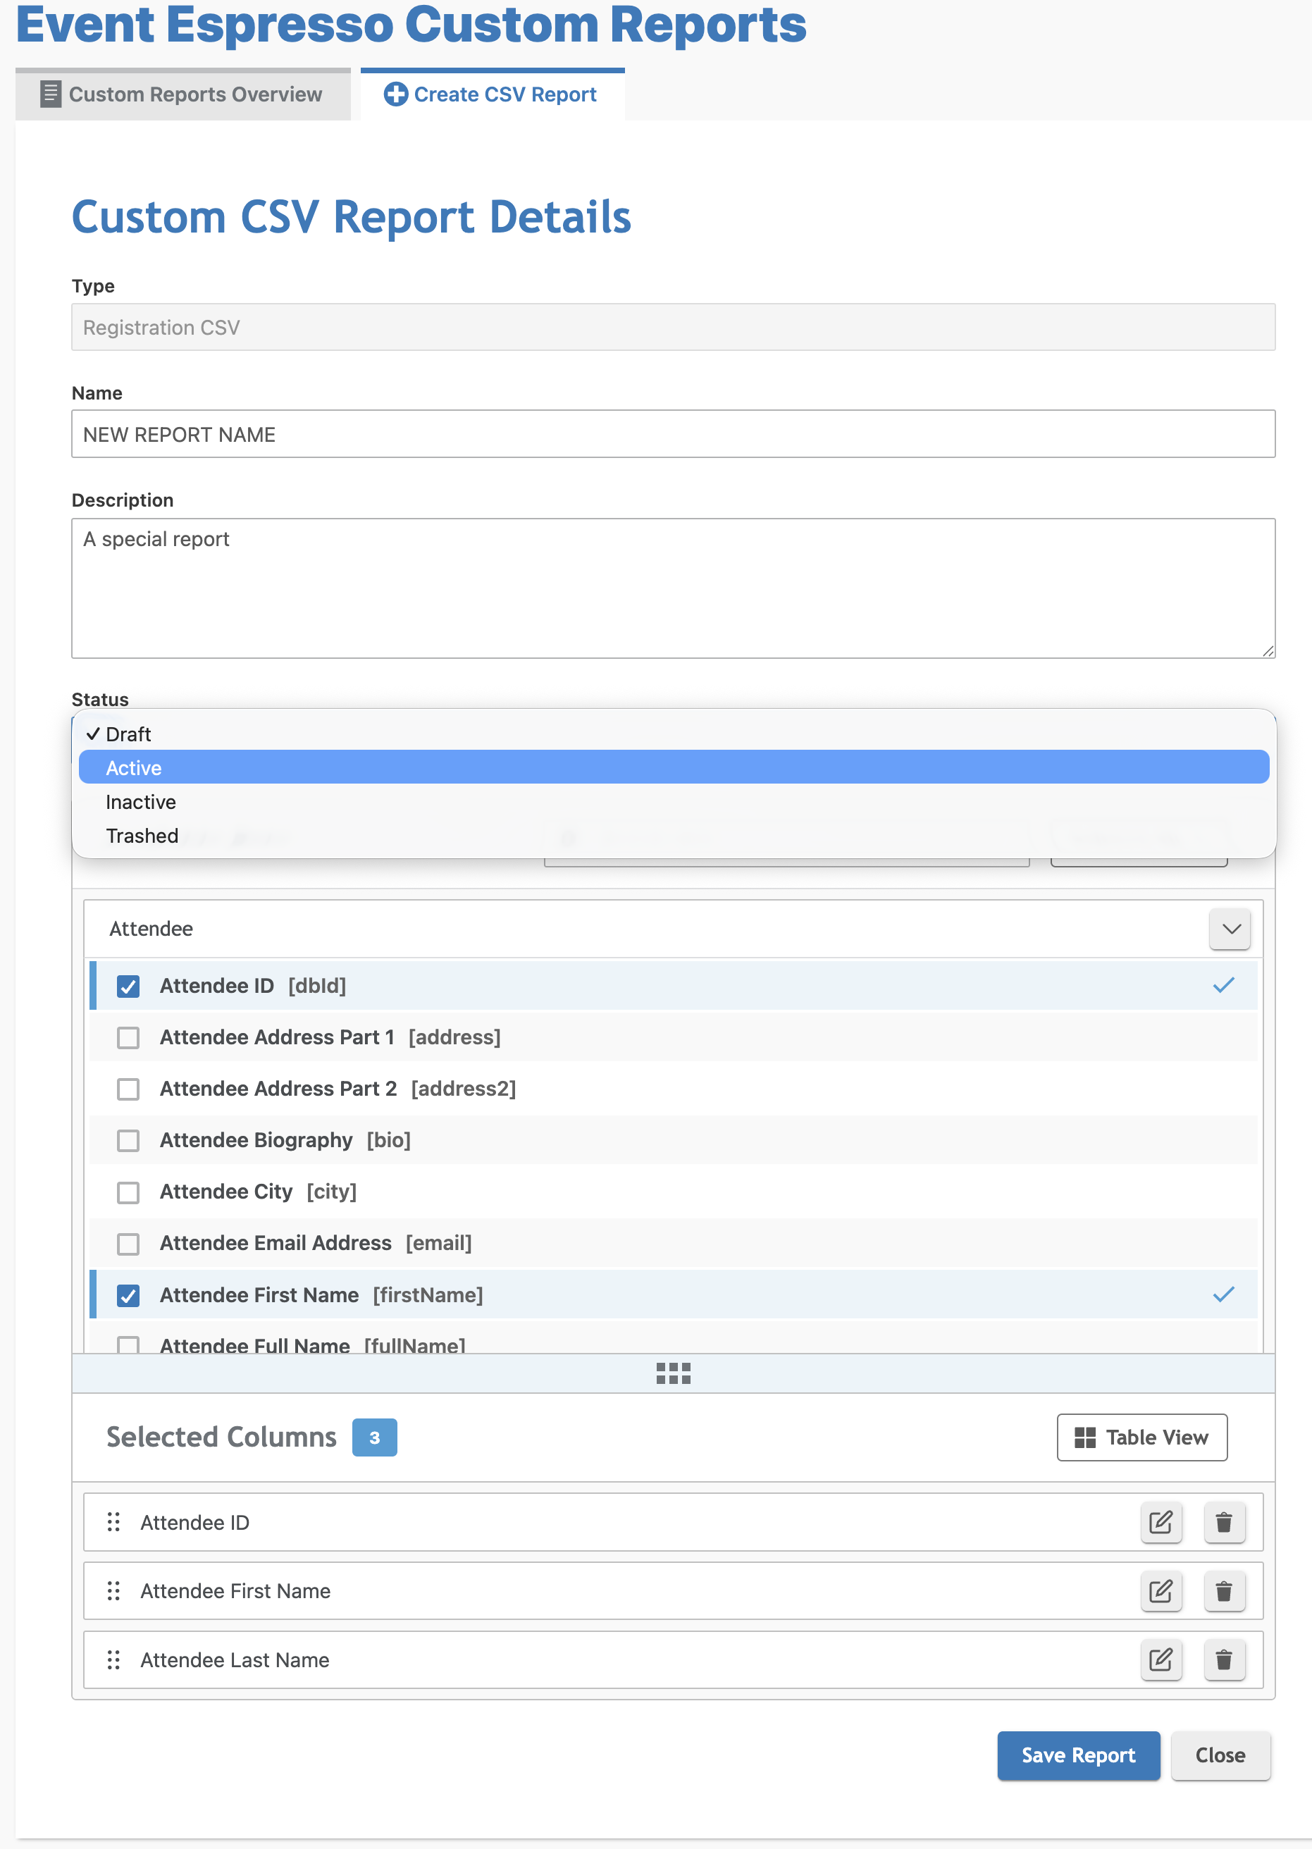Select the Attendee Last Name text in selected columns
1312x1849 pixels.
tap(235, 1659)
